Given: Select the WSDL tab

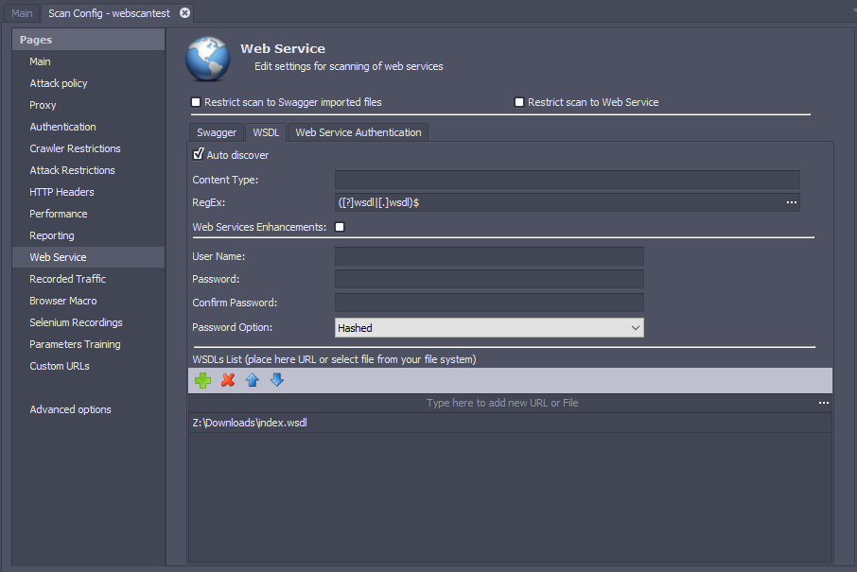Looking at the screenshot, I should coord(266,132).
